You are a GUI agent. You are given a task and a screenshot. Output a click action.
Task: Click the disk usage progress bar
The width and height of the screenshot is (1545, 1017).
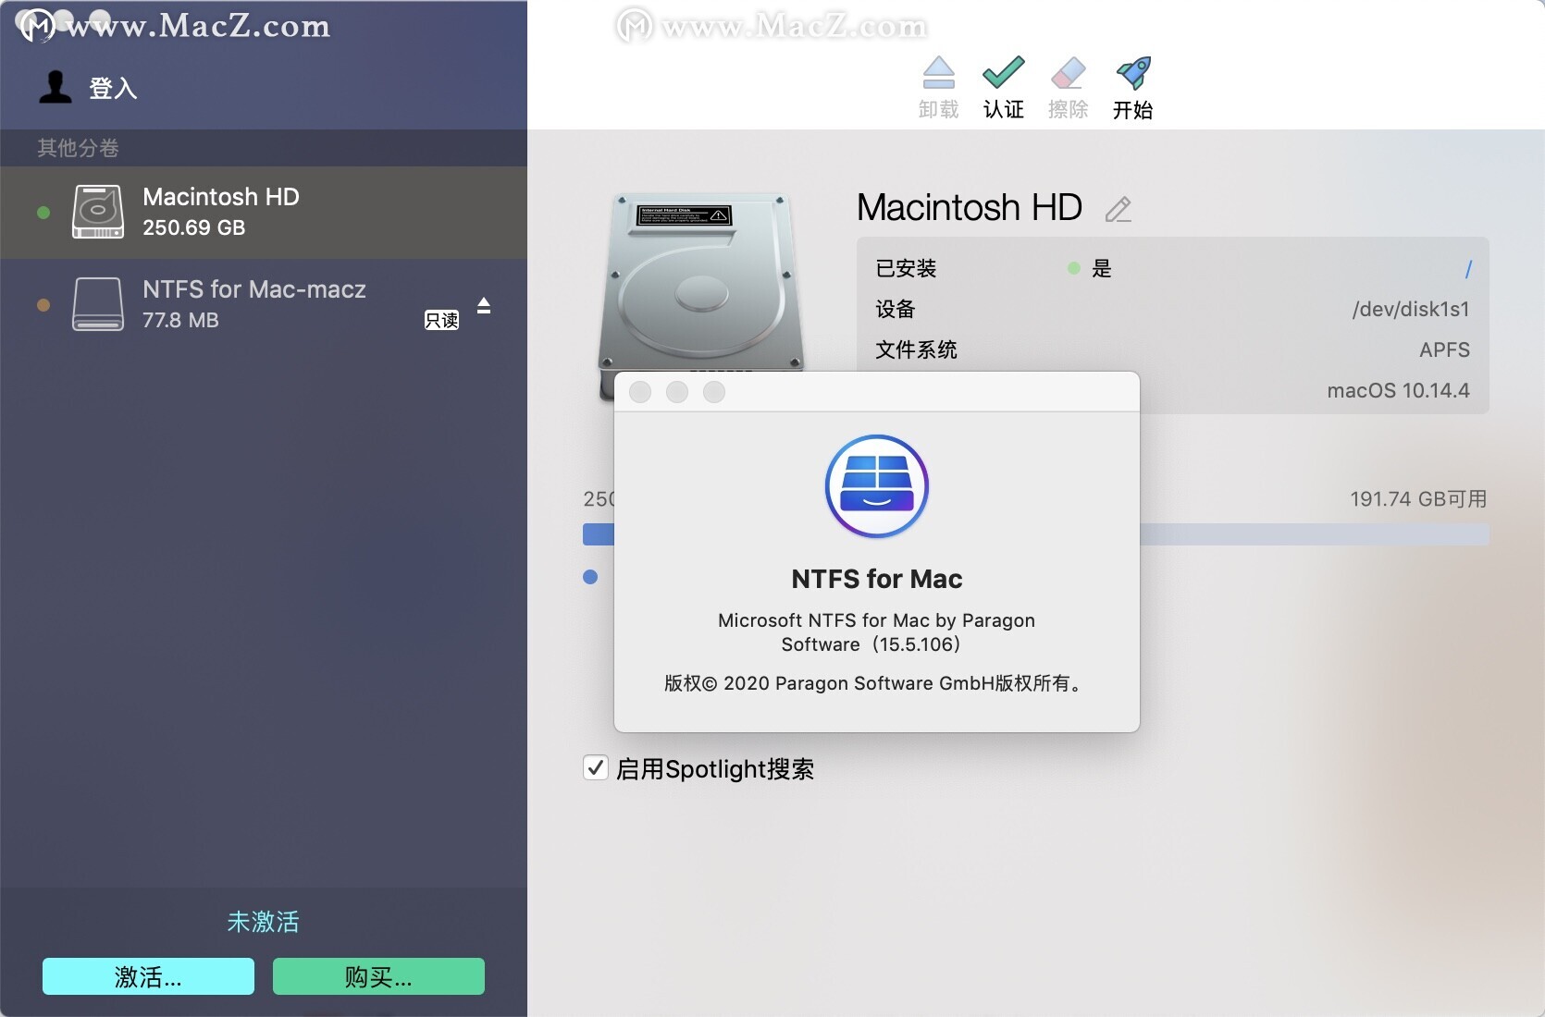coord(1035,534)
